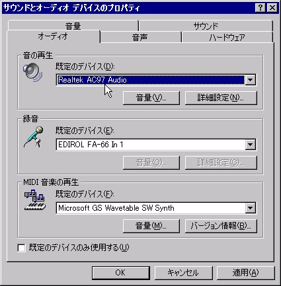Click the MIDI 音量(M) button
The height and width of the screenshot is (286, 281).
click(151, 226)
